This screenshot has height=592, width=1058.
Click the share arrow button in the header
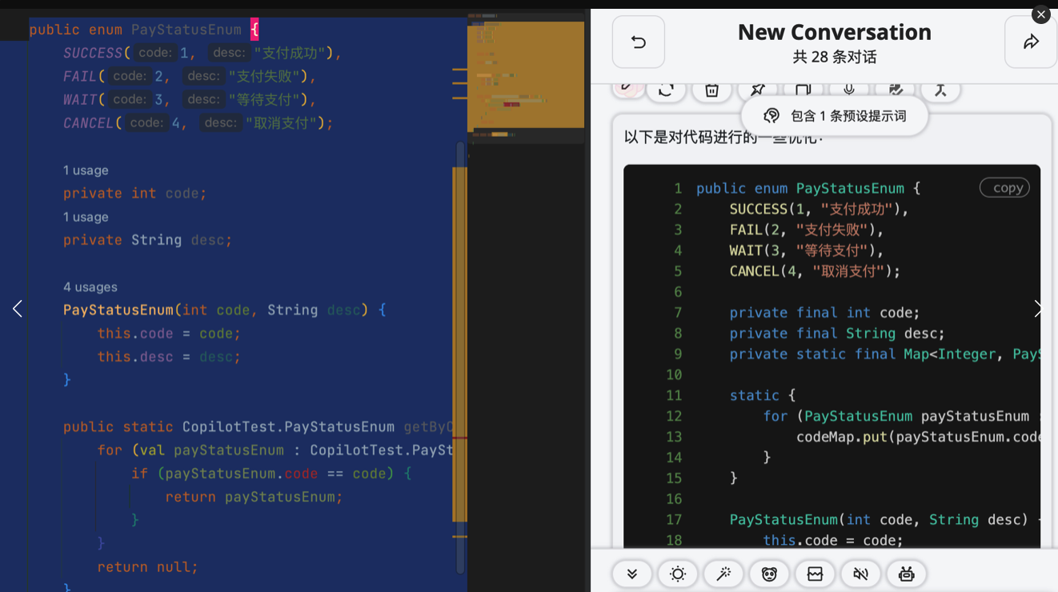(1031, 42)
